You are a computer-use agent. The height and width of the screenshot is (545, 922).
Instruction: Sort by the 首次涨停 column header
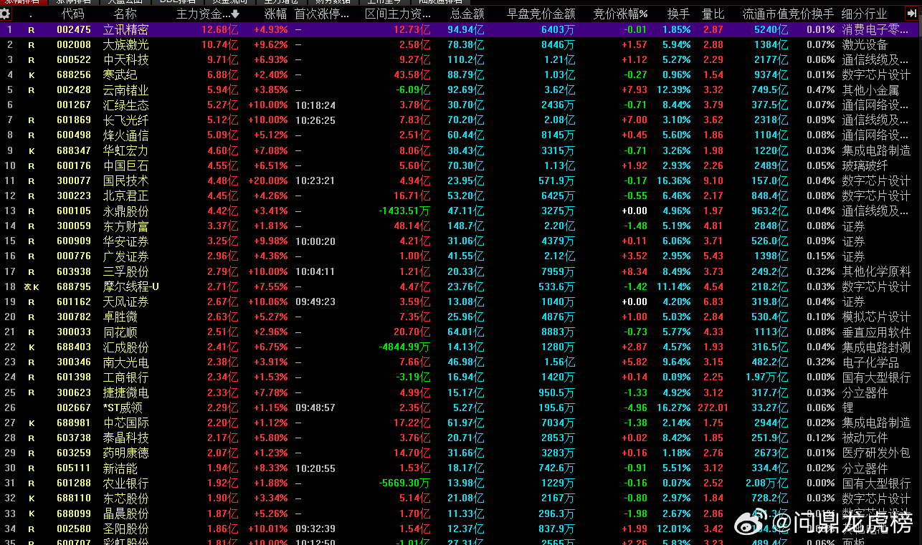(x=323, y=14)
